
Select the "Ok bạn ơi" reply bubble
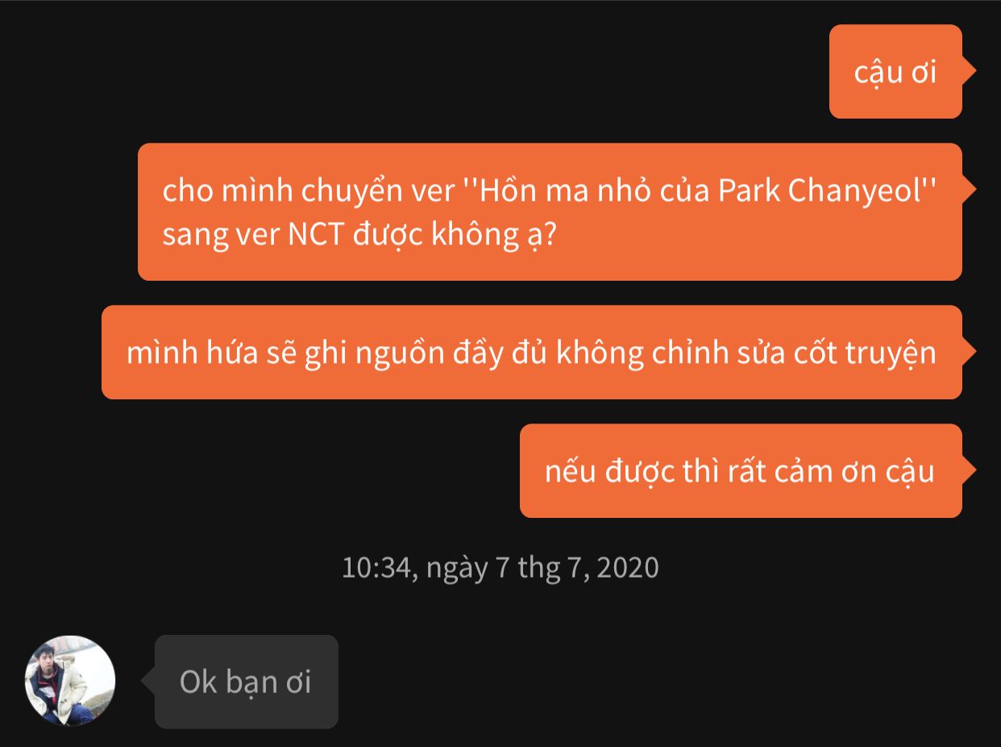(247, 682)
